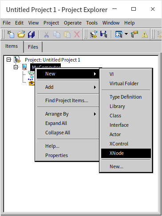Image resolution: width=162 pixels, height=216 pixels.
Task: Click the Add project item toolbar icon
Action: coord(94,34)
